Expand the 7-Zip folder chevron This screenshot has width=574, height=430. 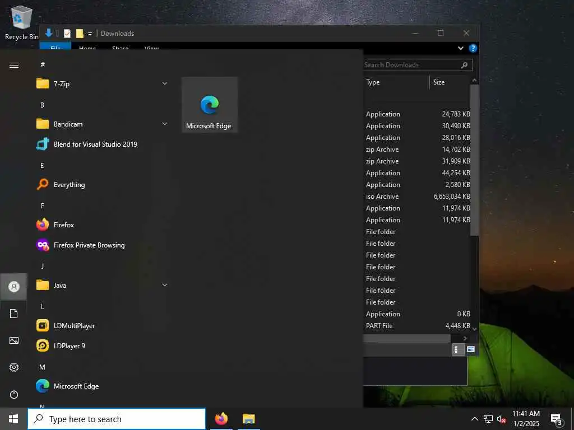165,84
